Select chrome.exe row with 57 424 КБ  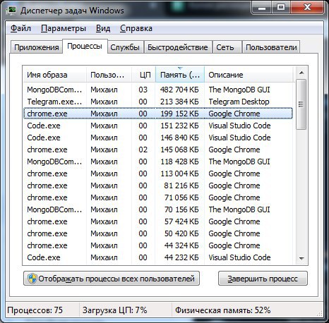[158, 221]
